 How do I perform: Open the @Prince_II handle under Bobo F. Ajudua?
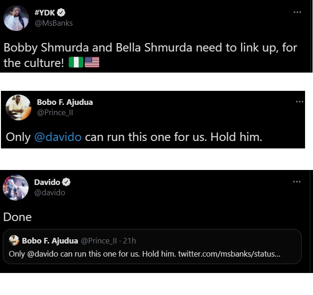coord(56,112)
